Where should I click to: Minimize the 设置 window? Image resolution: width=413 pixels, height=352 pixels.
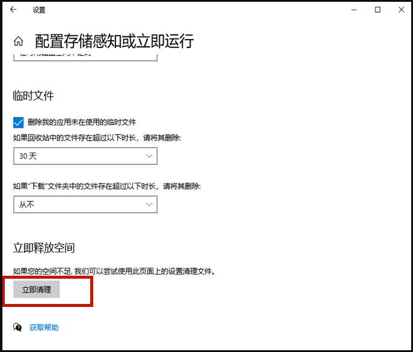[x=350, y=10]
